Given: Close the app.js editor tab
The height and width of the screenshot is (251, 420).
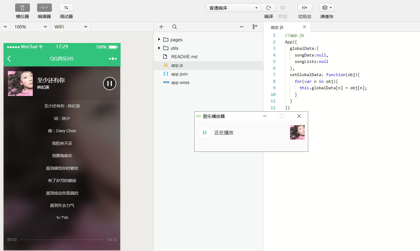Looking at the screenshot, I should click(304, 27).
